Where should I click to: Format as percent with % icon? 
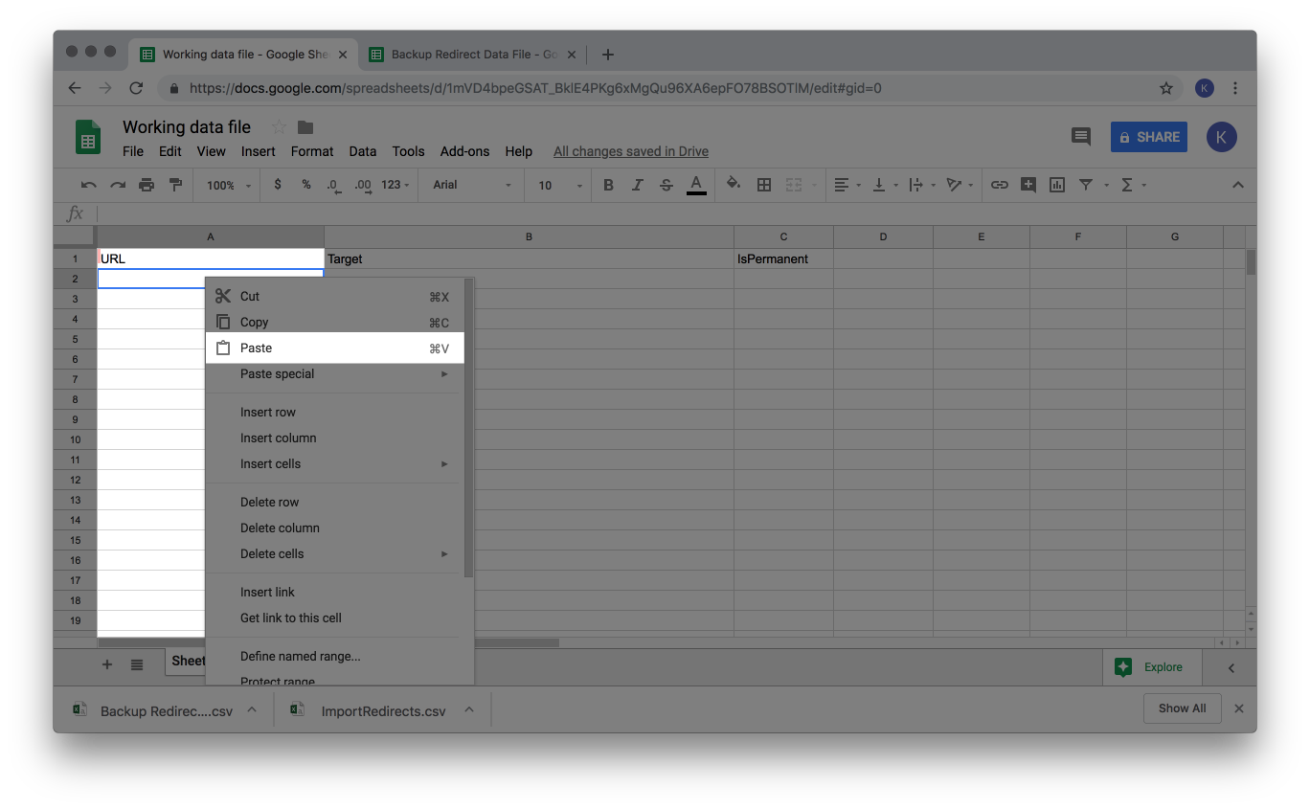pos(306,185)
